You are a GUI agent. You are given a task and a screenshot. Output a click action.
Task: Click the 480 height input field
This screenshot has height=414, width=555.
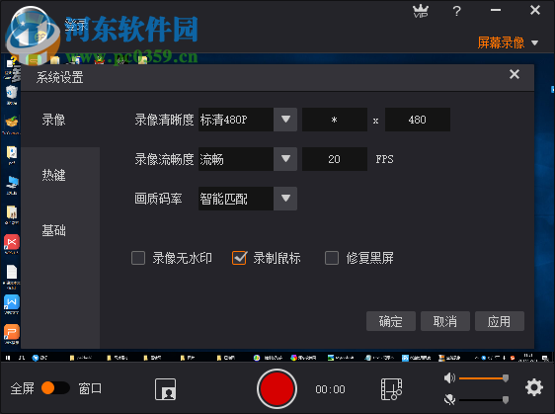click(418, 120)
